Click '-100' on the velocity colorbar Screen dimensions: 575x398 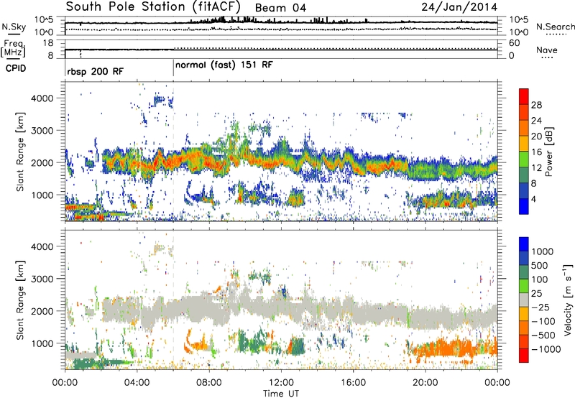tap(543, 321)
